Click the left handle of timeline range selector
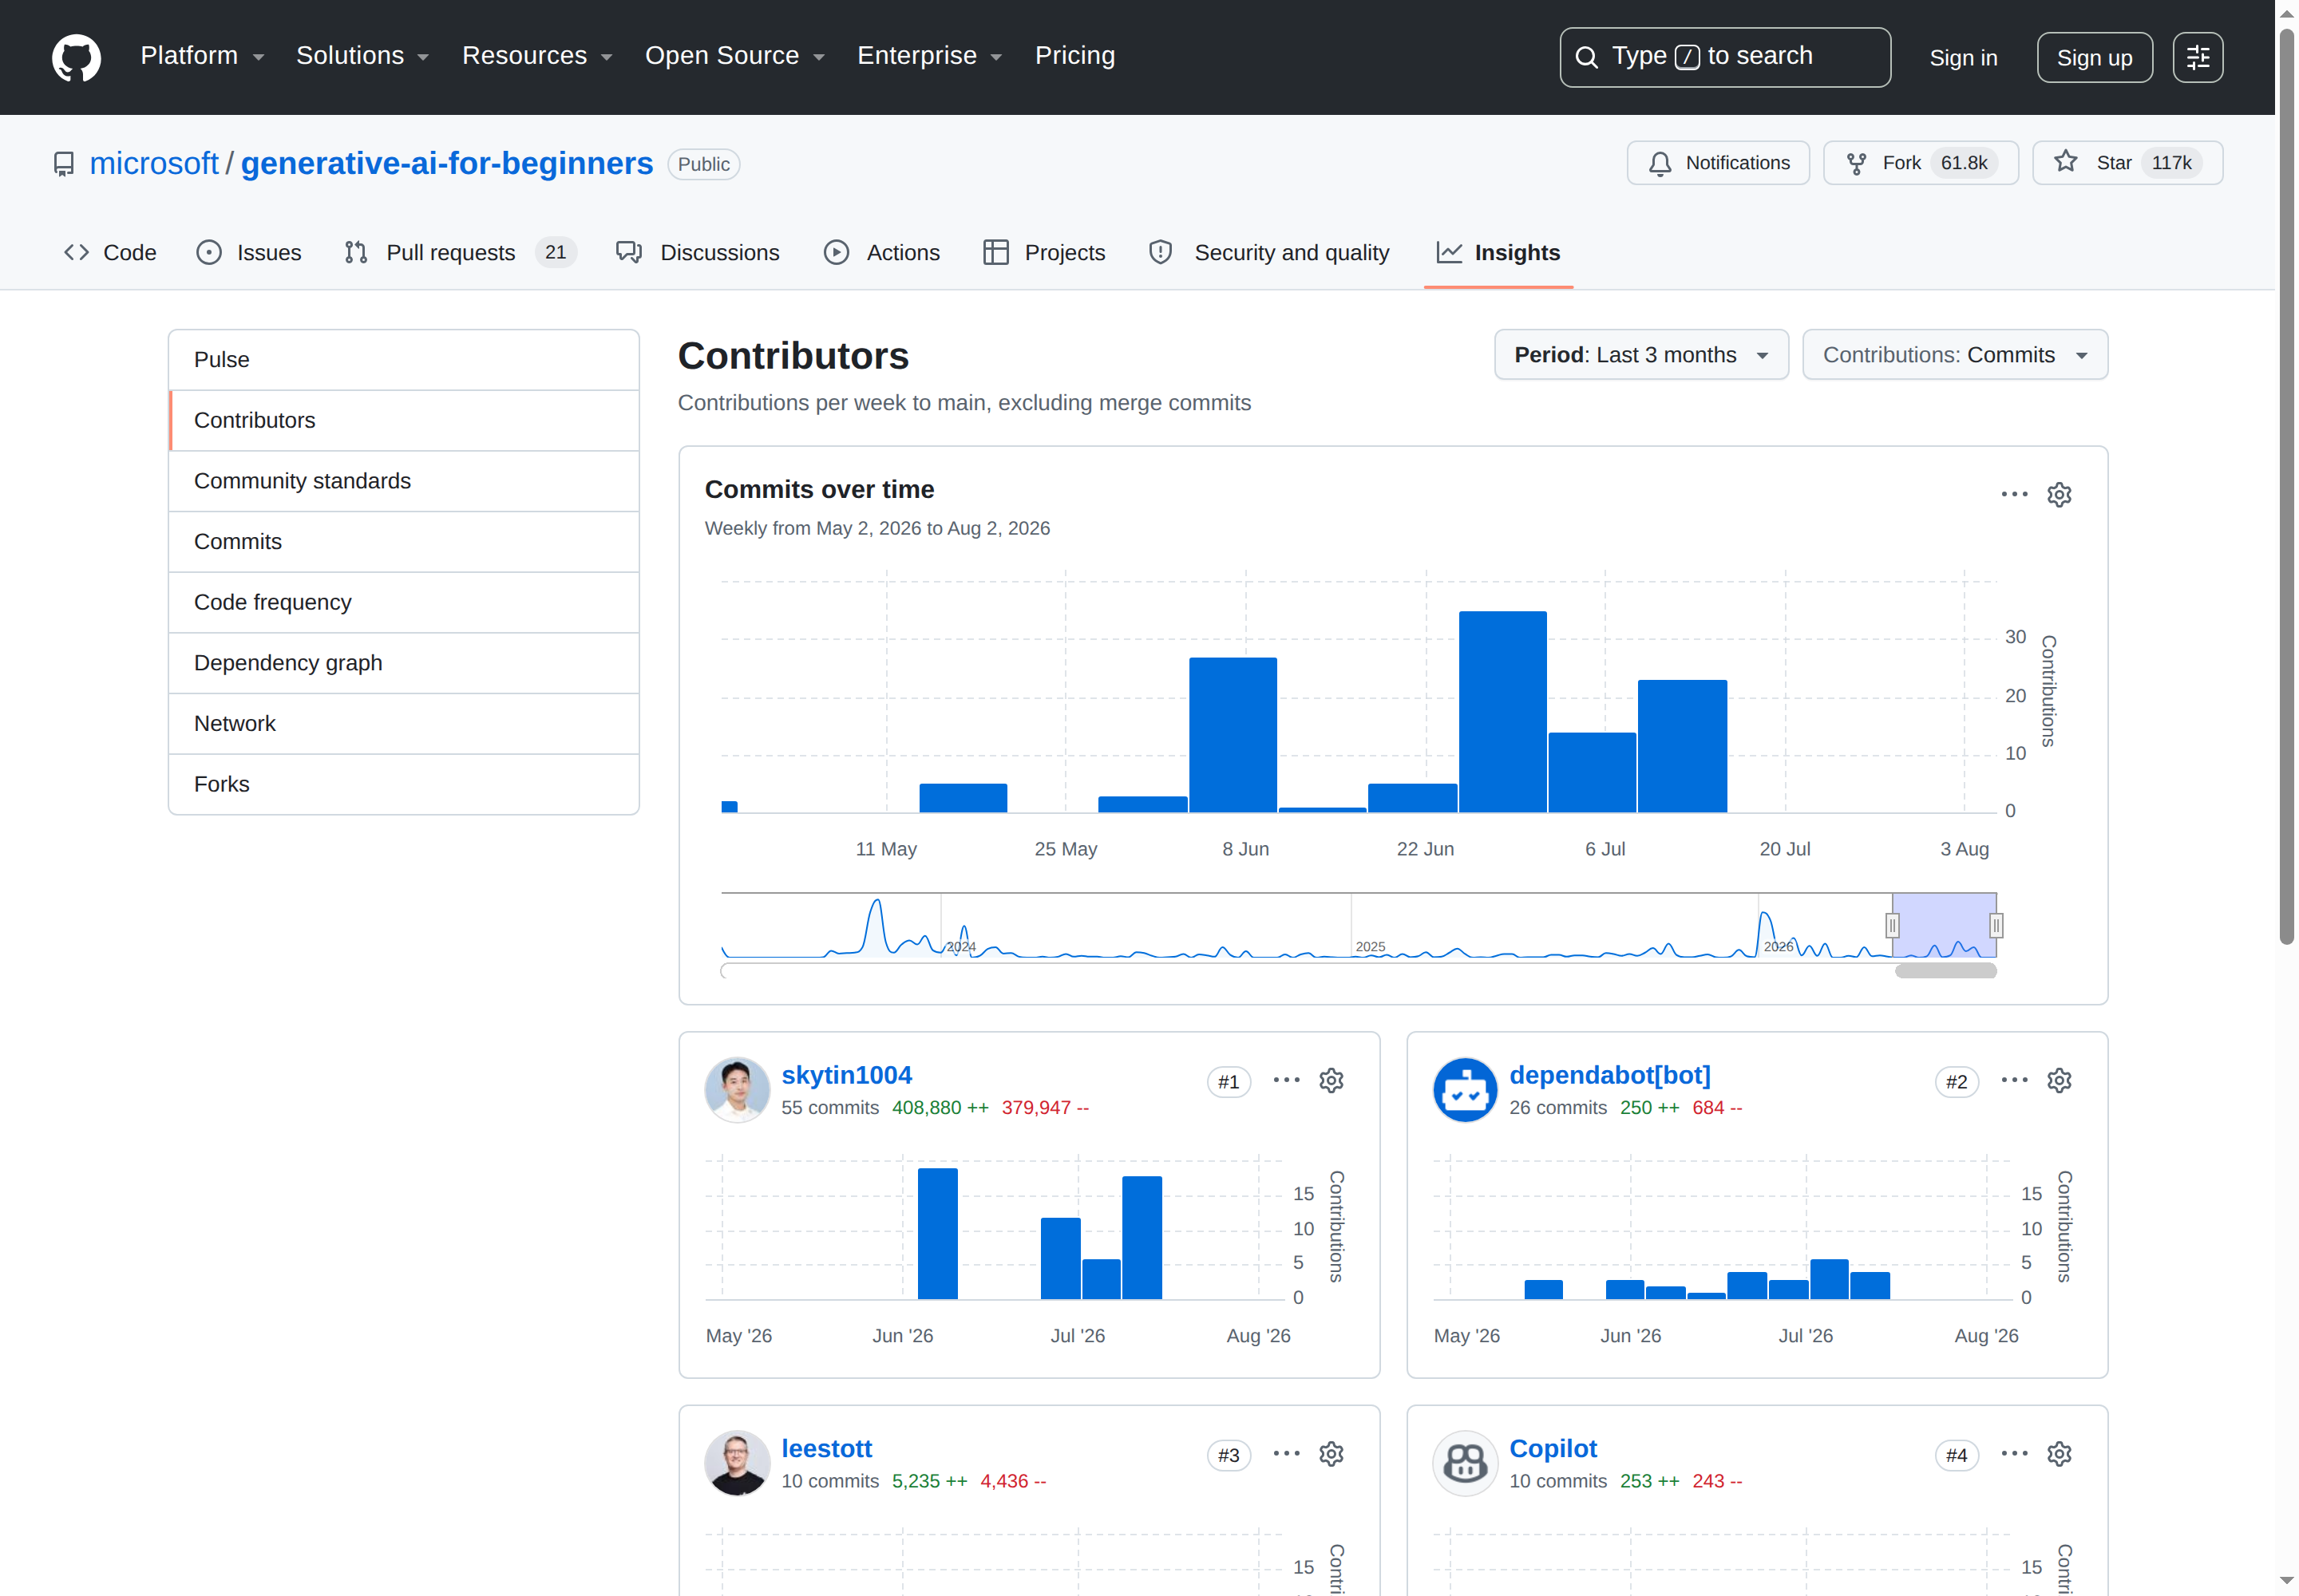This screenshot has width=2299, height=1596. pos(1892,926)
